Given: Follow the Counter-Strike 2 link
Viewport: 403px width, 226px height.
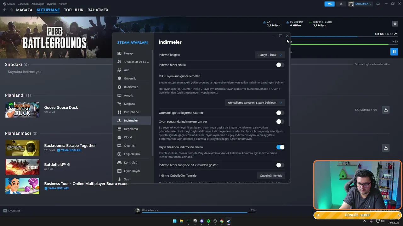Looking at the screenshot, I should tap(192, 89).
